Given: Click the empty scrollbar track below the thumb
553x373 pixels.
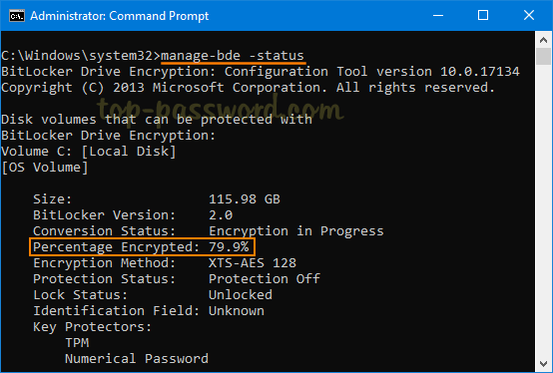Looking at the screenshot, I should pos(543,209).
